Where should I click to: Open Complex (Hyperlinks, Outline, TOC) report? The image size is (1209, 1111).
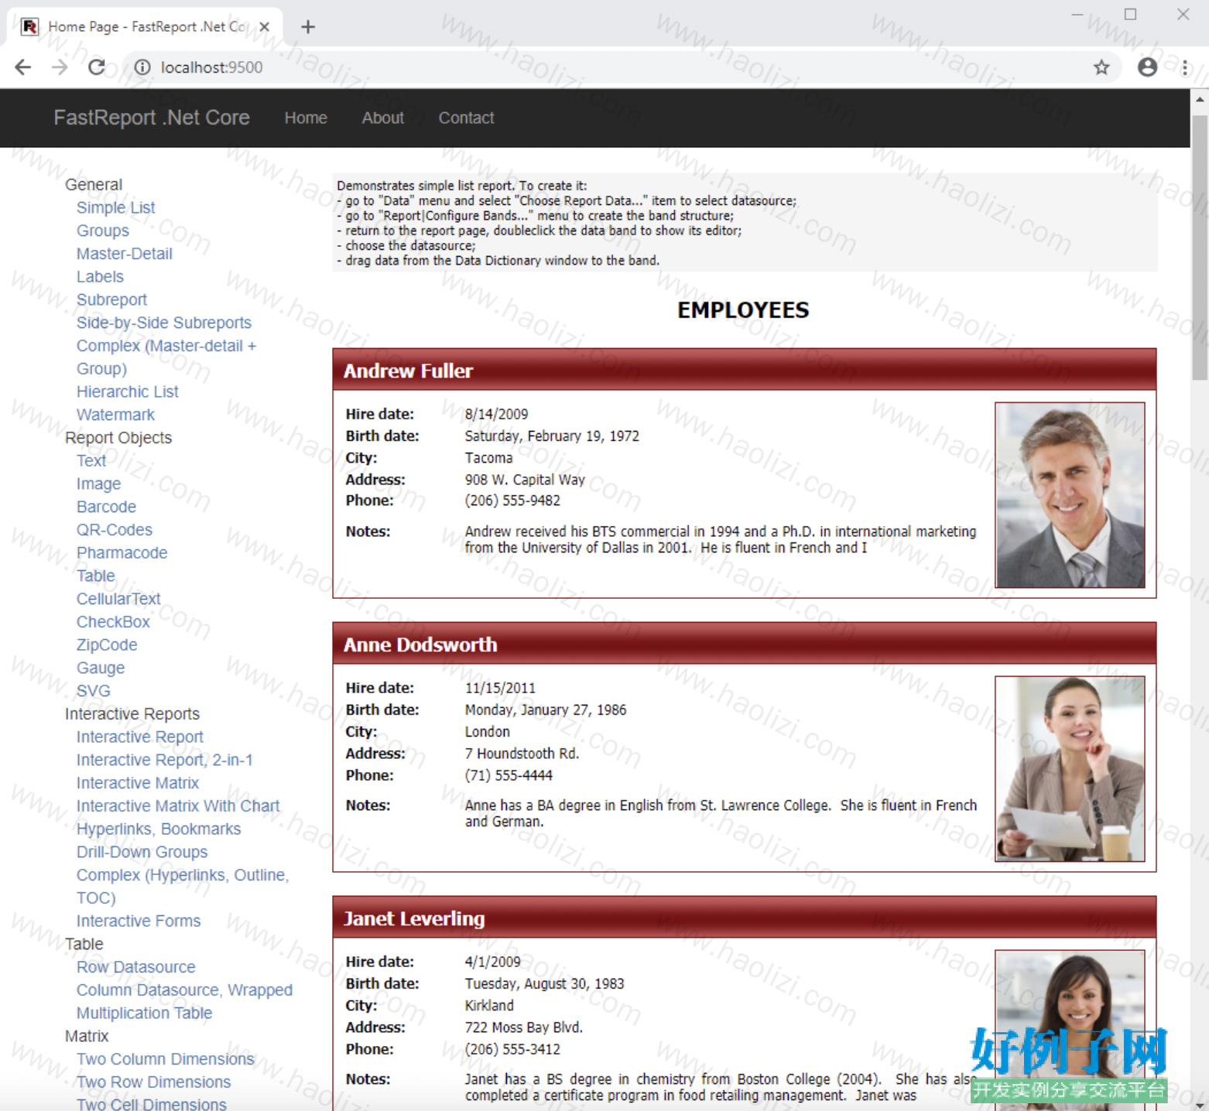point(183,886)
